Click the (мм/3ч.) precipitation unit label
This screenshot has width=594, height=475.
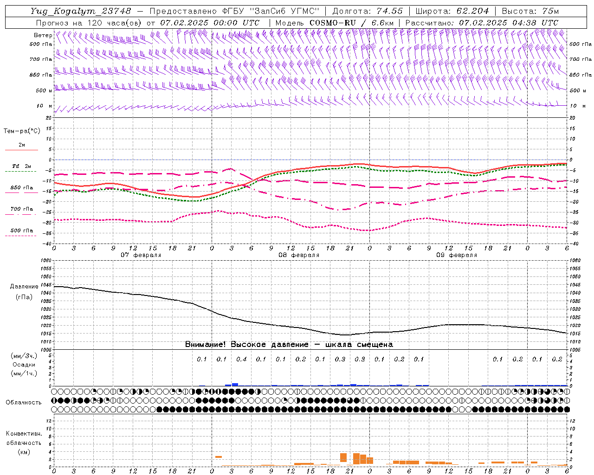[x=24, y=356]
